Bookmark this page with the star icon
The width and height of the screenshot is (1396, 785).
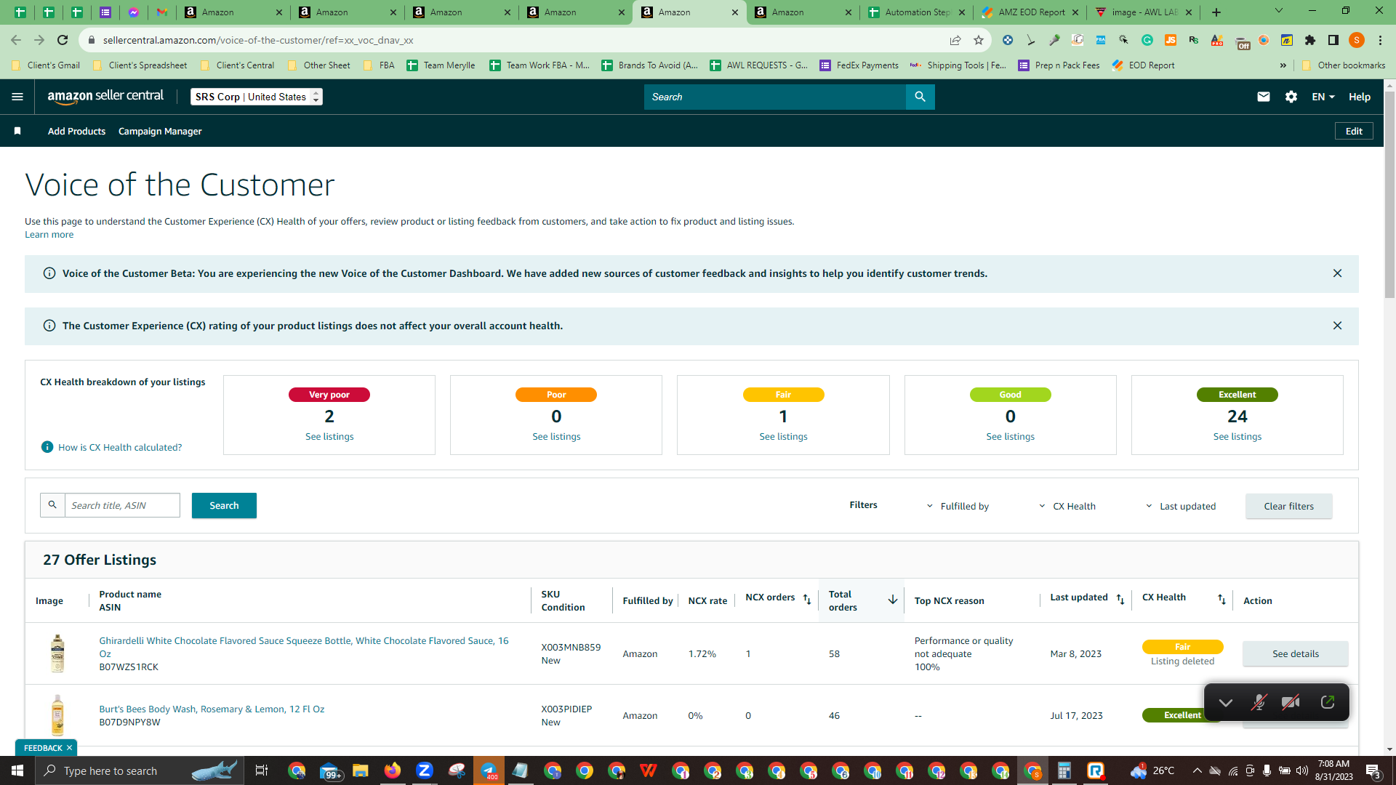coord(979,40)
